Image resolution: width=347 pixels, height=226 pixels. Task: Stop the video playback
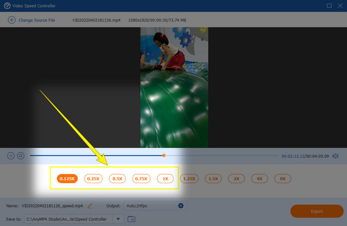pyautogui.click(x=21, y=155)
